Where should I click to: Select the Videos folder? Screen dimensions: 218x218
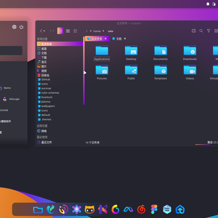(x=190, y=72)
